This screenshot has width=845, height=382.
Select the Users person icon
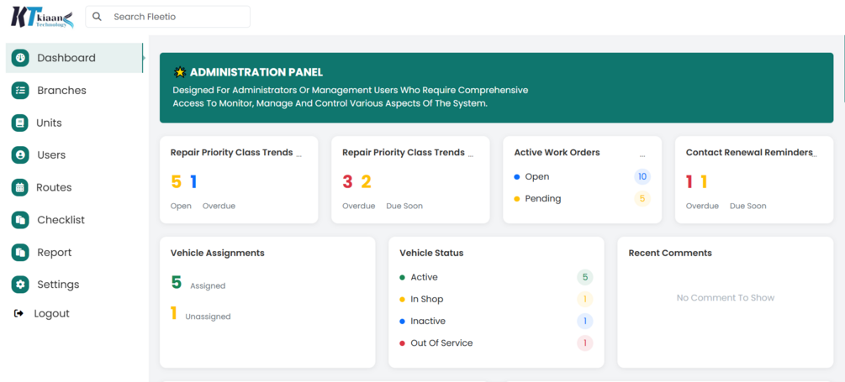tap(20, 155)
